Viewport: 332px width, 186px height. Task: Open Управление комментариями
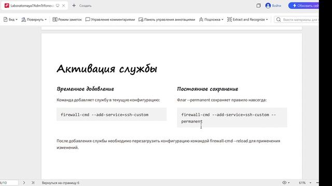tap(110, 20)
